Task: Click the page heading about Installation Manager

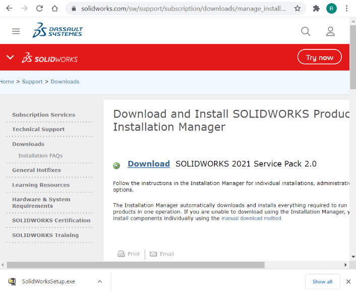Action: pyautogui.click(x=231, y=121)
